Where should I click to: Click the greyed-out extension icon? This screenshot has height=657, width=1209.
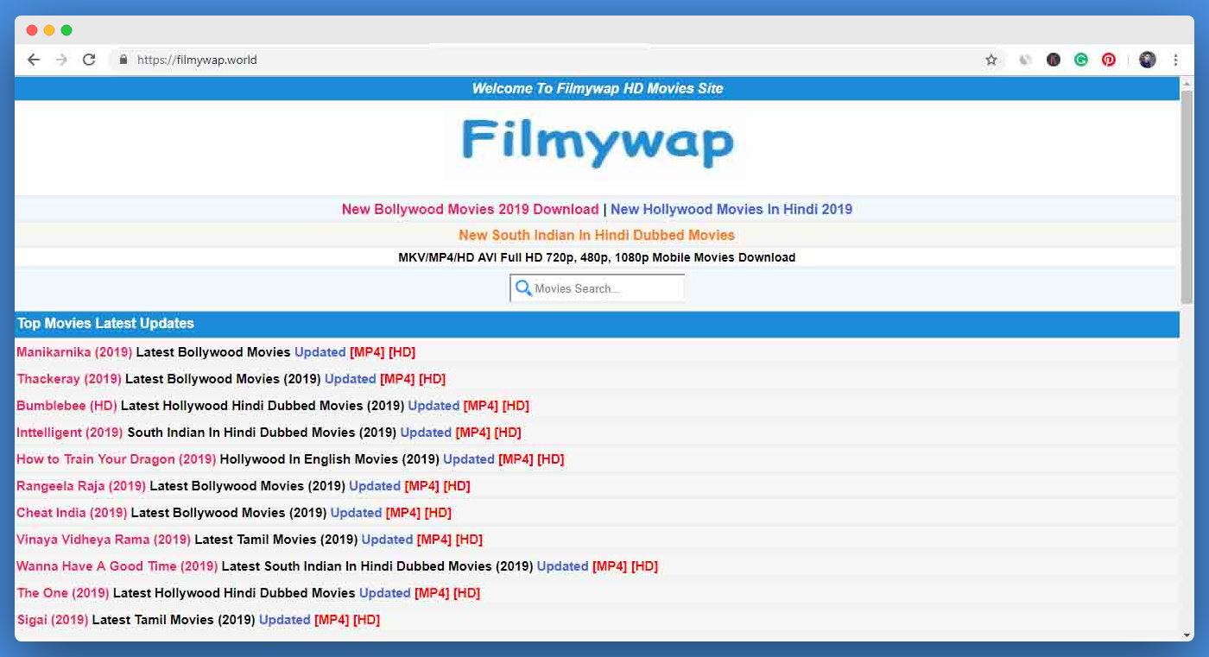click(x=1026, y=60)
